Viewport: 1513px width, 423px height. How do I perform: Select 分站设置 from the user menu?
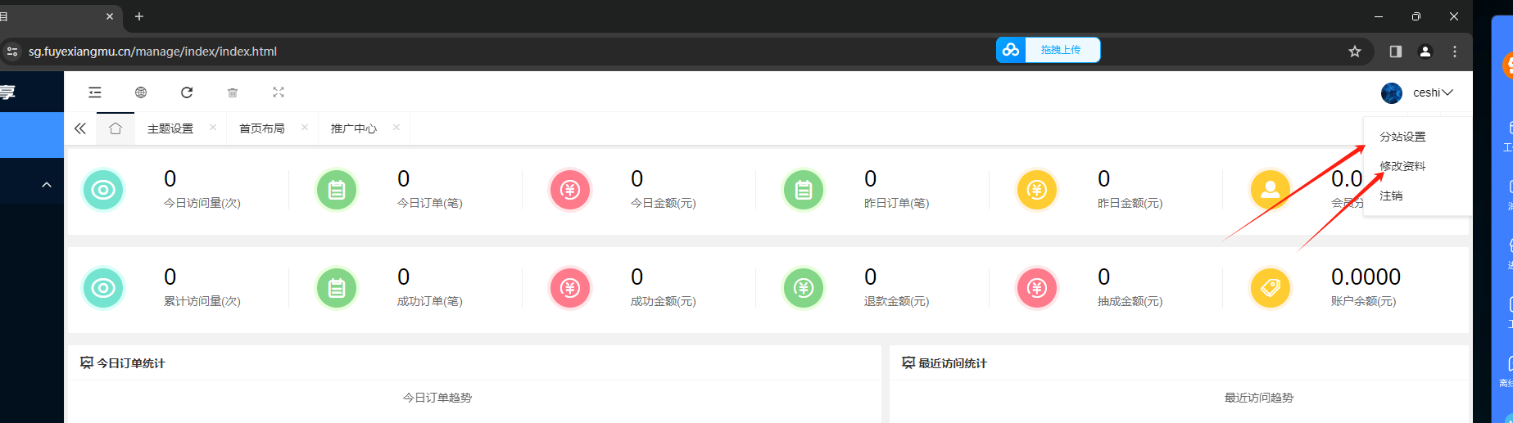click(x=1402, y=137)
